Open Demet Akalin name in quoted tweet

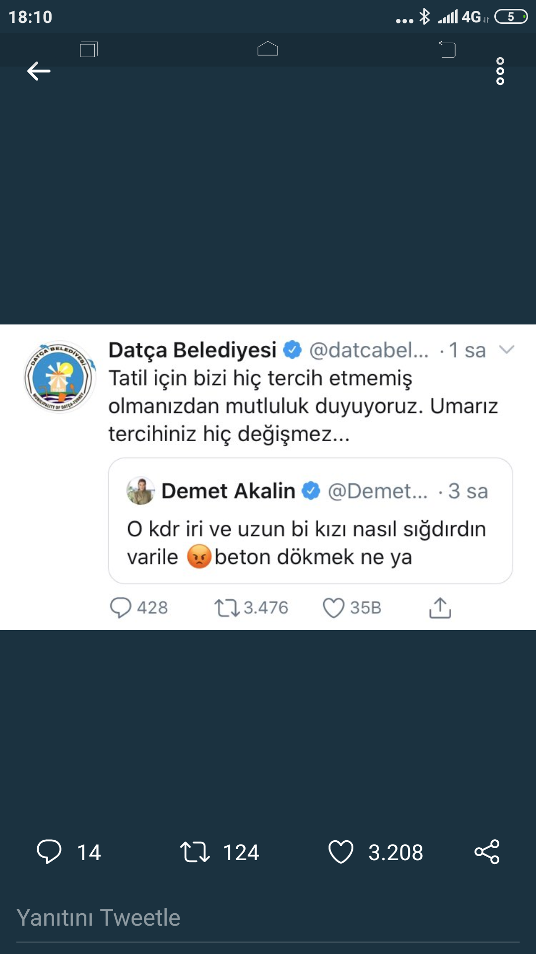point(228,491)
